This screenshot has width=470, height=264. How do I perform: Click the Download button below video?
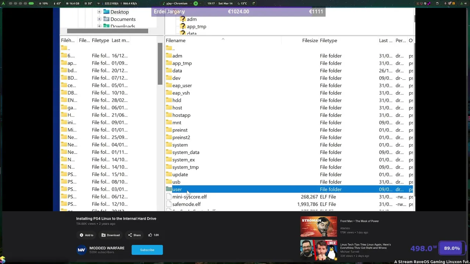111,235
